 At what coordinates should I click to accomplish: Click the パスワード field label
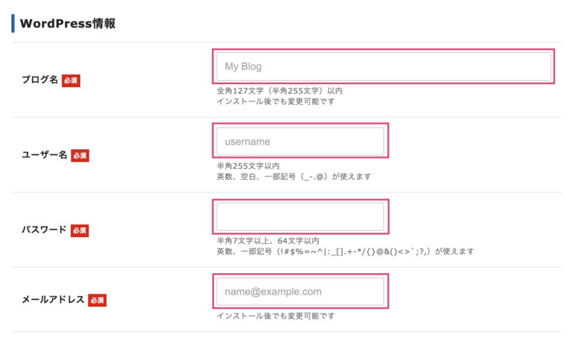(44, 230)
